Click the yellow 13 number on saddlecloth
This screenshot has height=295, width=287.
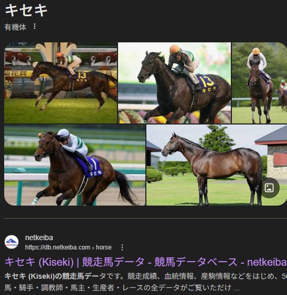point(207,82)
